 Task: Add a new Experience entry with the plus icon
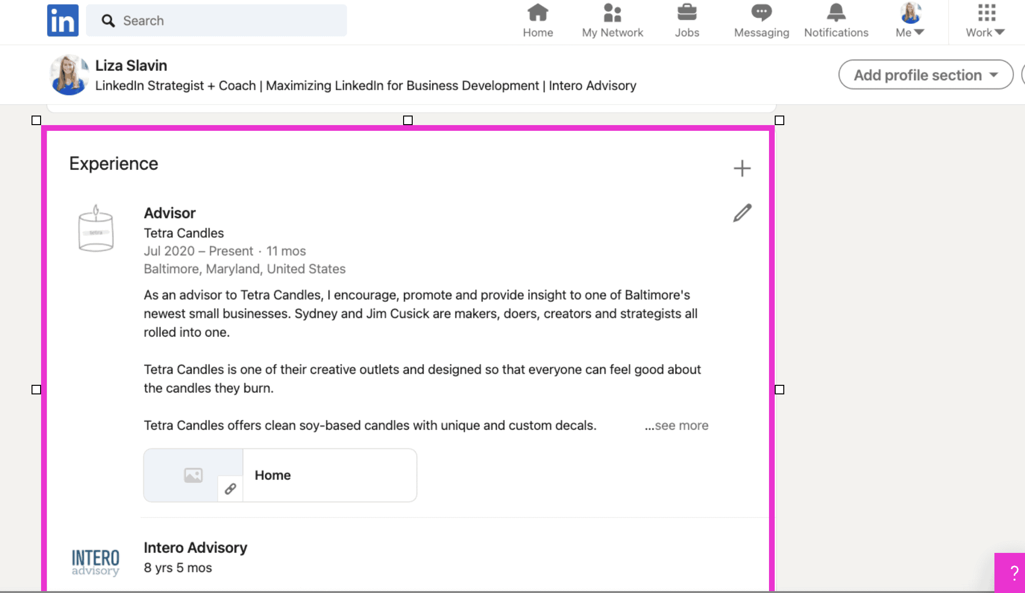coord(742,168)
